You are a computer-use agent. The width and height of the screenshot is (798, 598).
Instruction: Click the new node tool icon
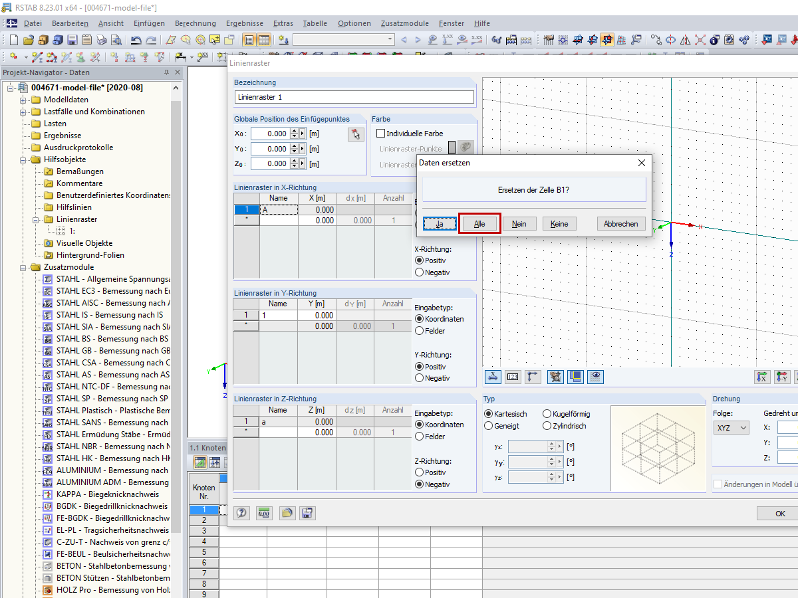[13, 57]
